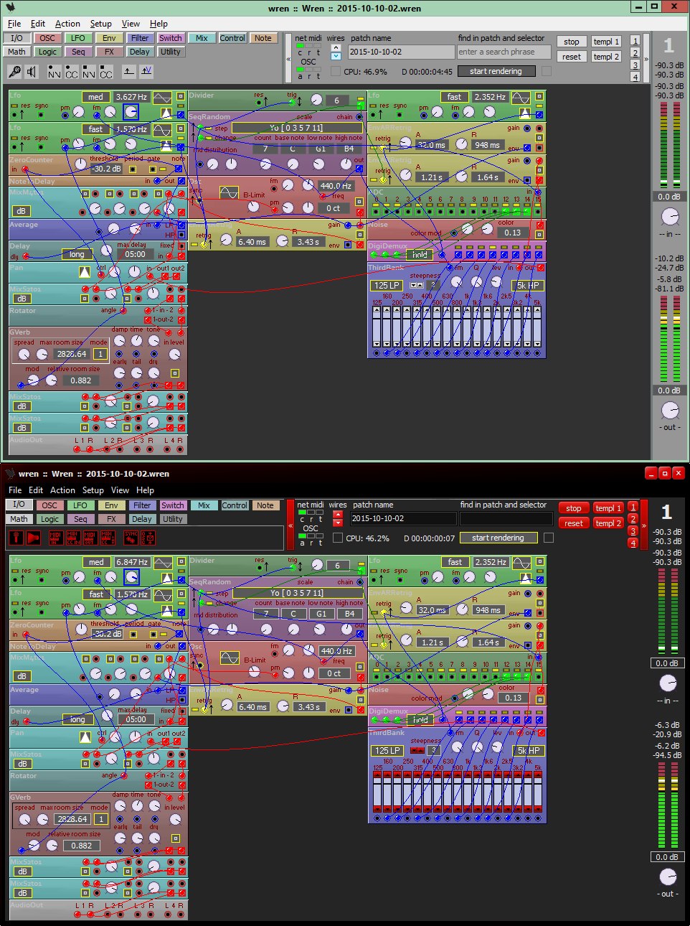The image size is (690, 926).
Task: Click the 'Yo [0 3 5 7 11]' scale in the top SeqRandom
Action: click(x=296, y=128)
